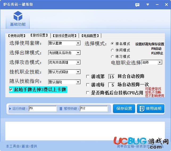171x151 pixels.
Task: Enable the 游戏第…回合自动投降 checkbox
Action: [88, 76]
